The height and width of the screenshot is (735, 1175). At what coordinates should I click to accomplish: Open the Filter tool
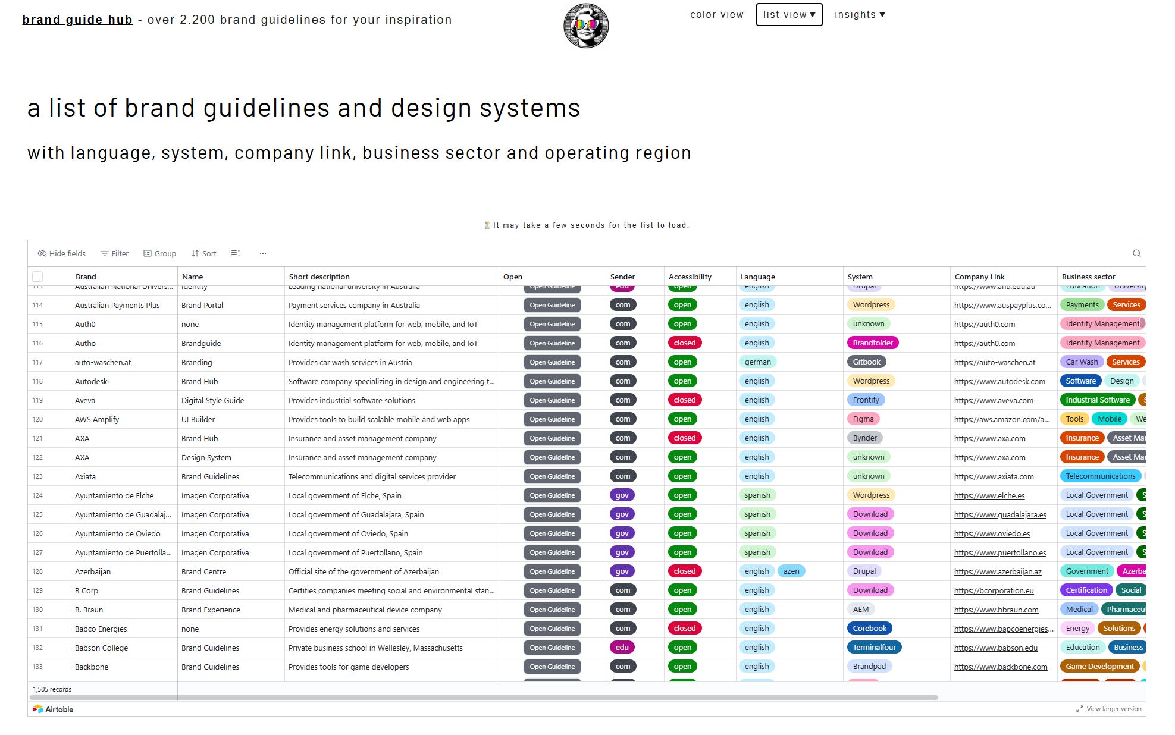click(x=114, y=253)
